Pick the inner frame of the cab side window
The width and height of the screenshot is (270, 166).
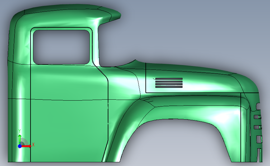(61, 47)
